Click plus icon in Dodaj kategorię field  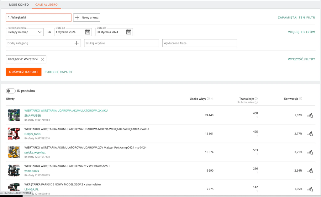[x=76, y=43]
